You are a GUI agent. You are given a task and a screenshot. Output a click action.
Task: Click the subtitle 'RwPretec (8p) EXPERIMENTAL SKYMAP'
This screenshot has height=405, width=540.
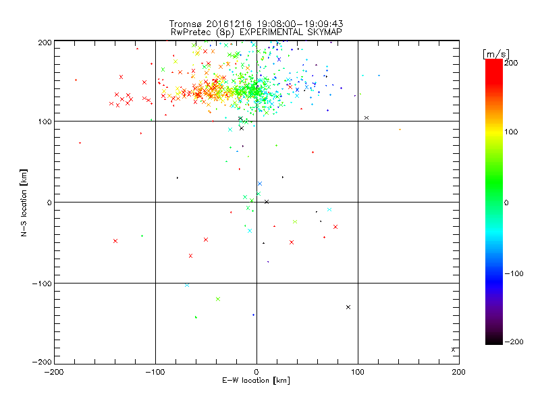click(256, 32)
